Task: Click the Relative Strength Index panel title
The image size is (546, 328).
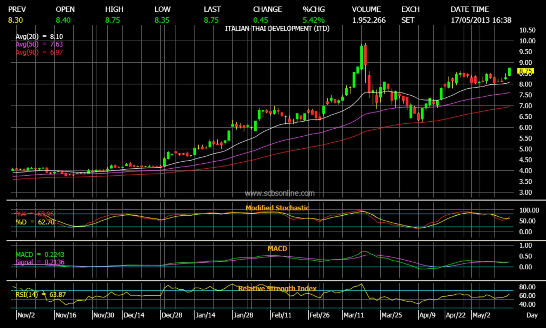Action: click(x=277, y=289)
